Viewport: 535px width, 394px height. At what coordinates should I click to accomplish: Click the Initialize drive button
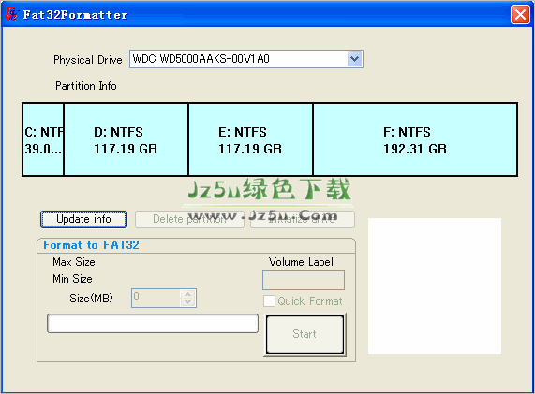tap(303, 219)
